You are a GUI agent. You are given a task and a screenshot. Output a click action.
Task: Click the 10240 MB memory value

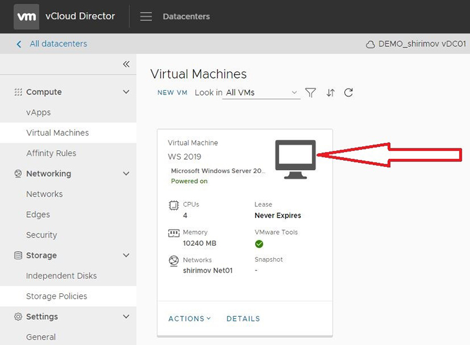200,243
